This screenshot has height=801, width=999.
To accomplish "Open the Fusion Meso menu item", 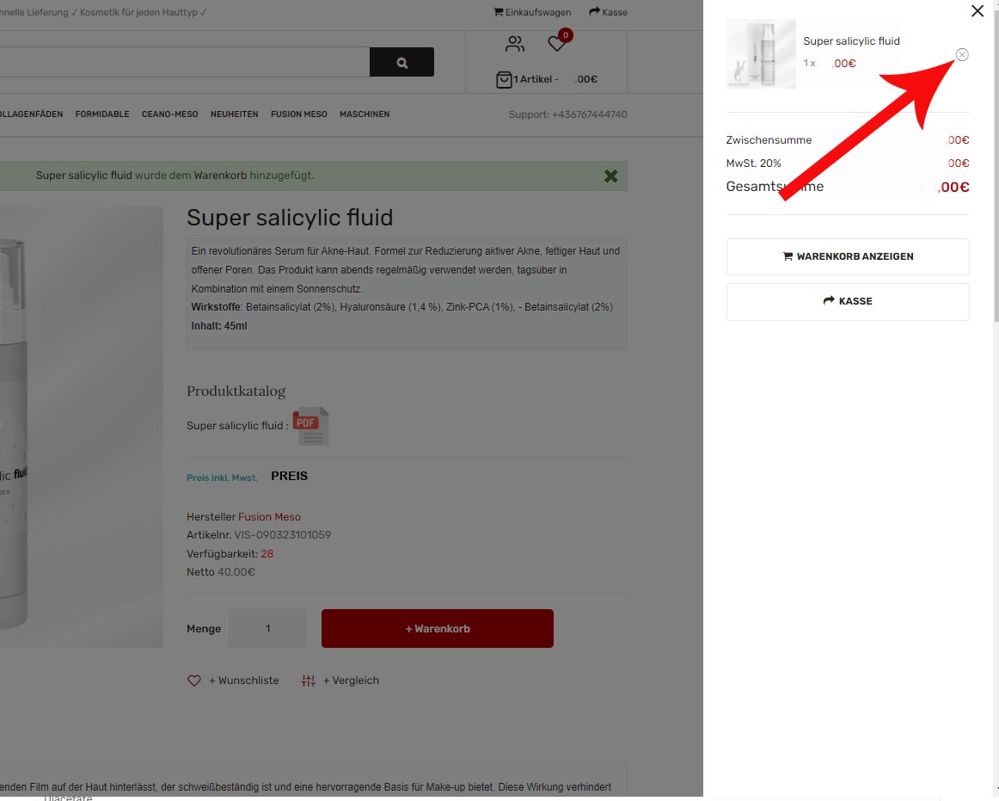I will pyautogui.click(x=298, y=114).
